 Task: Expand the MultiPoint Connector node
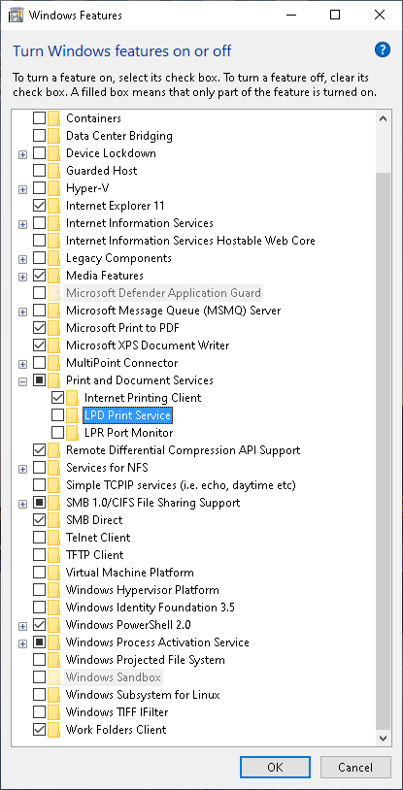pyautogui.click(x=22, y=364)
